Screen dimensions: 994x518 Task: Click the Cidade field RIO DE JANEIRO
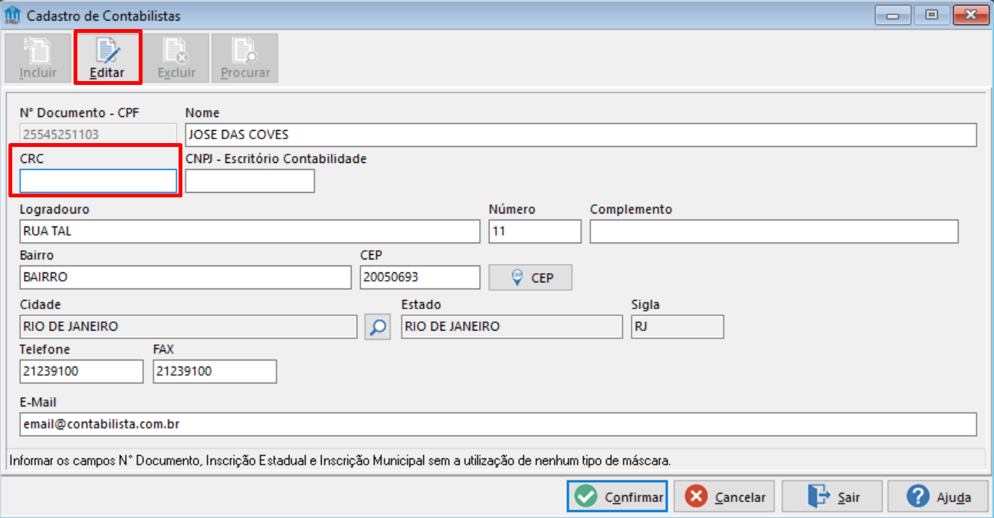(189, 327)
